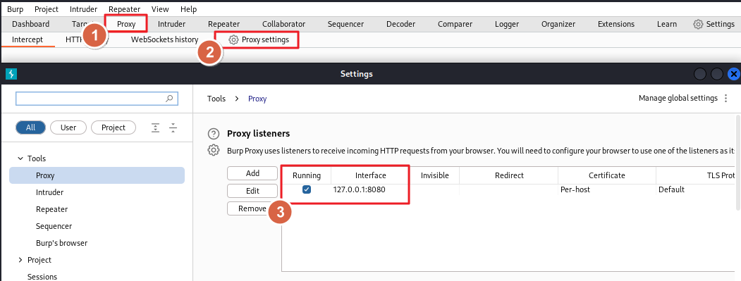The height and width of the screenshot is (281, 741).
Task: Click the Burp lightning logo in Settings title bar
Action: tap(11, 74)
